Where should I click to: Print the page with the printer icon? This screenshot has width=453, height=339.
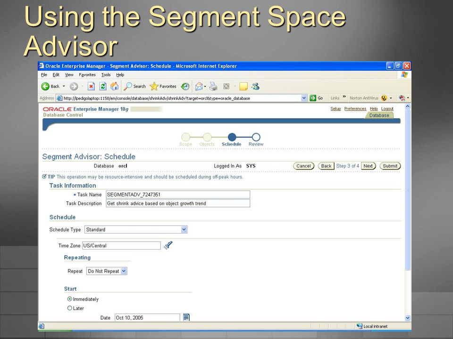(213, 86)
